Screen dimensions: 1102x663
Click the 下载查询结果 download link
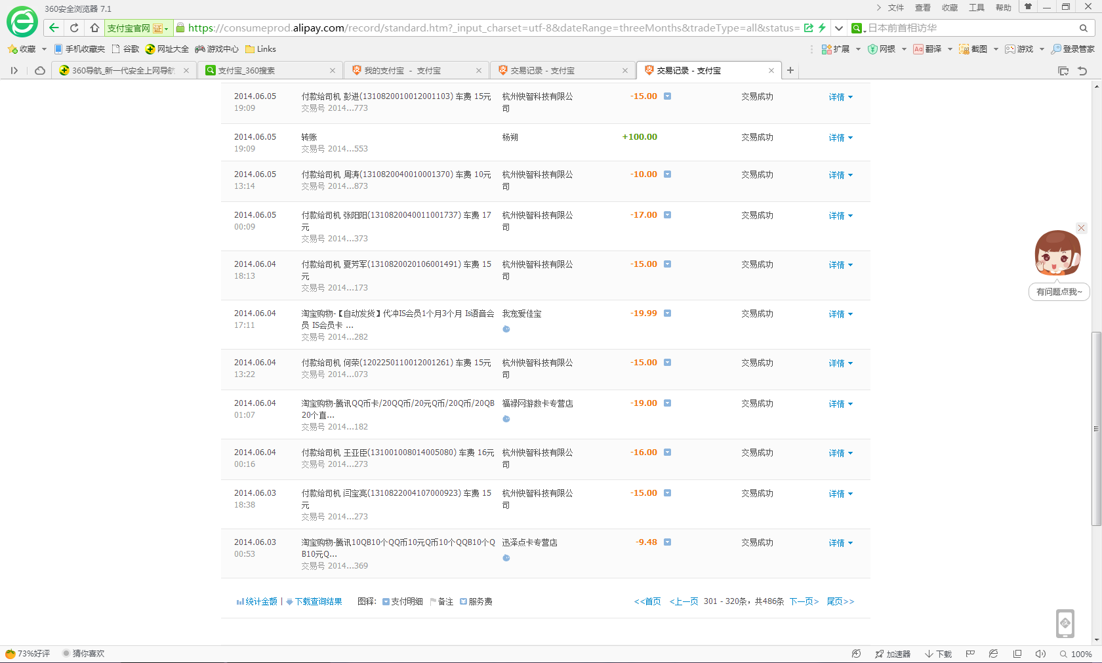point(318,601)
